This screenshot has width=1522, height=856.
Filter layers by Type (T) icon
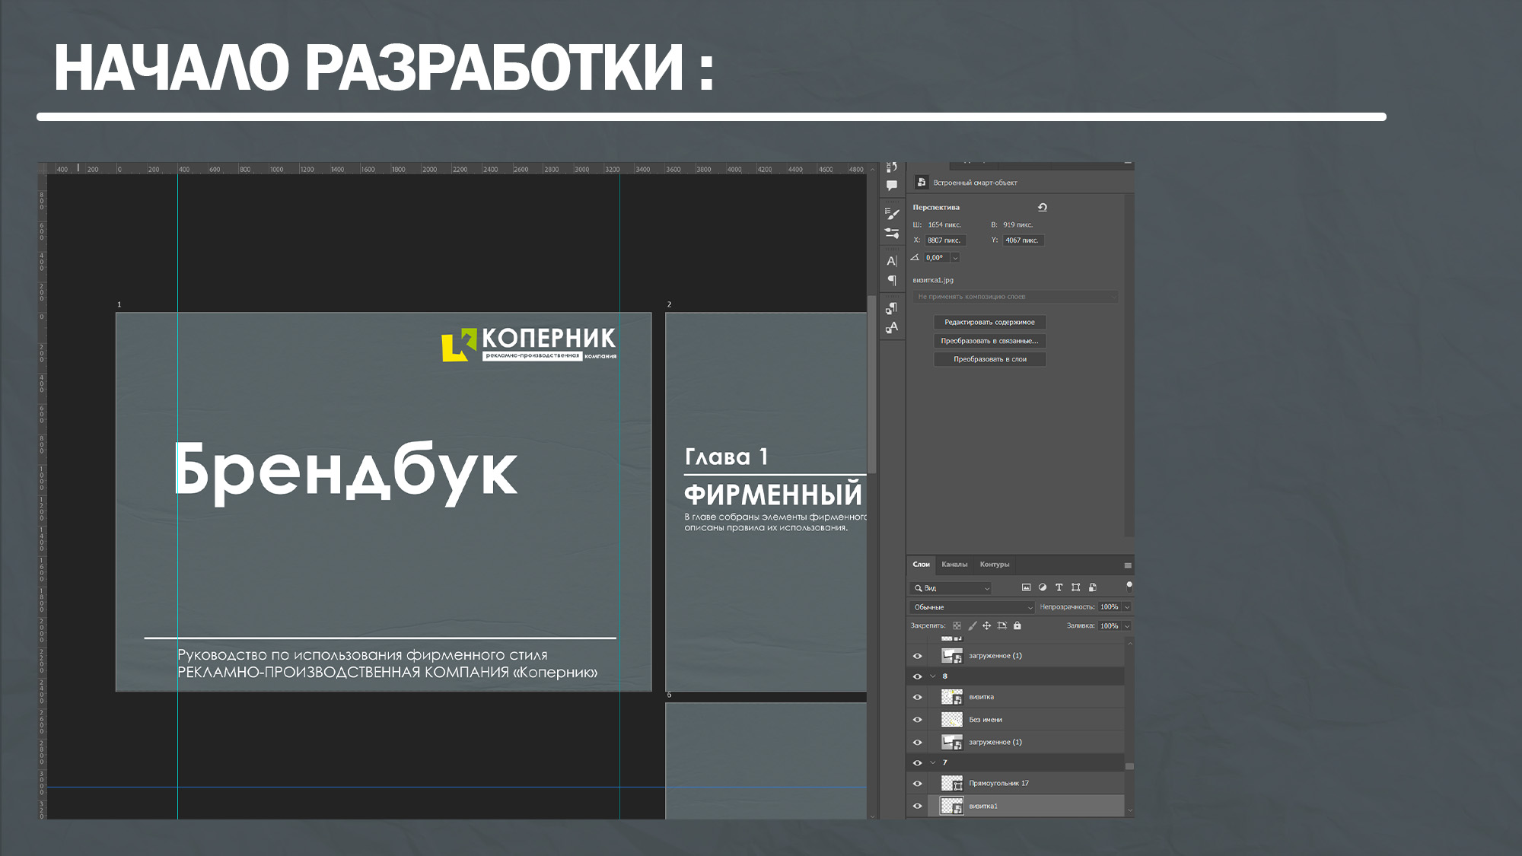coord(1059,587)
